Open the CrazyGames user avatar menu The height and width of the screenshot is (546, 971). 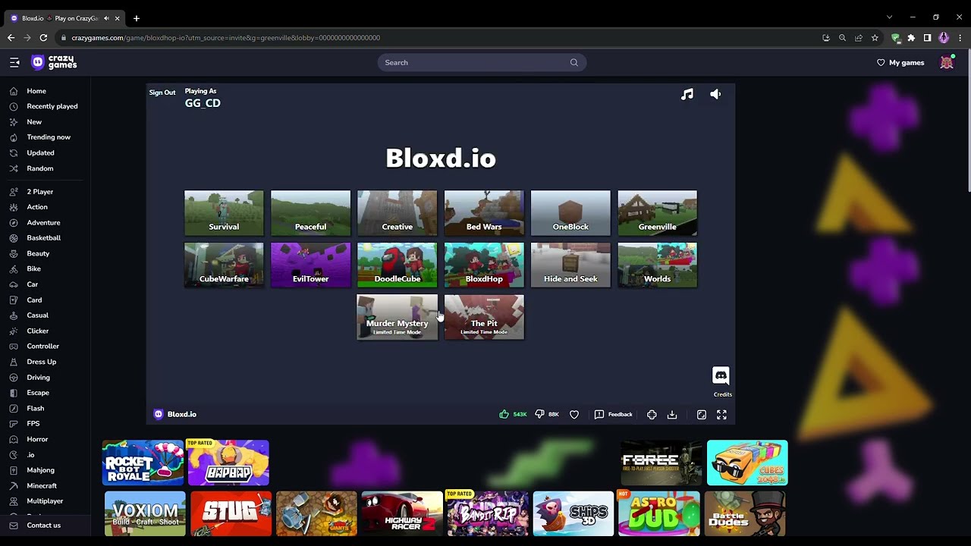[x=947, y=62]
